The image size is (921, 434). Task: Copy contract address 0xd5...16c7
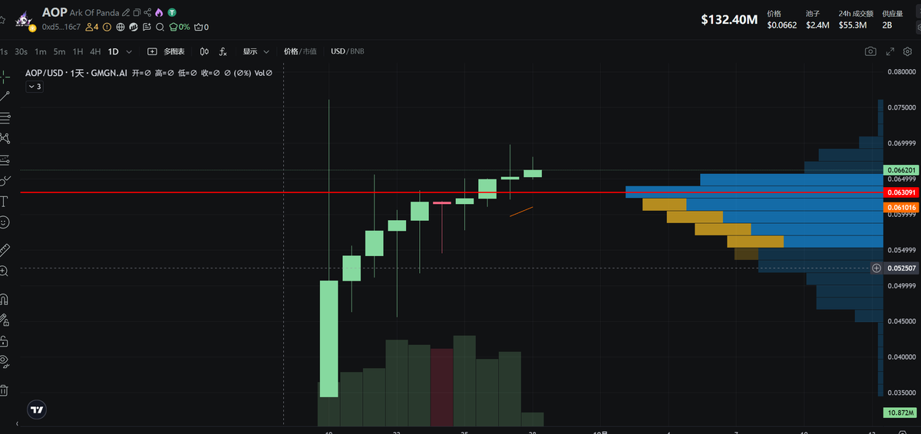tap(61, 27)
